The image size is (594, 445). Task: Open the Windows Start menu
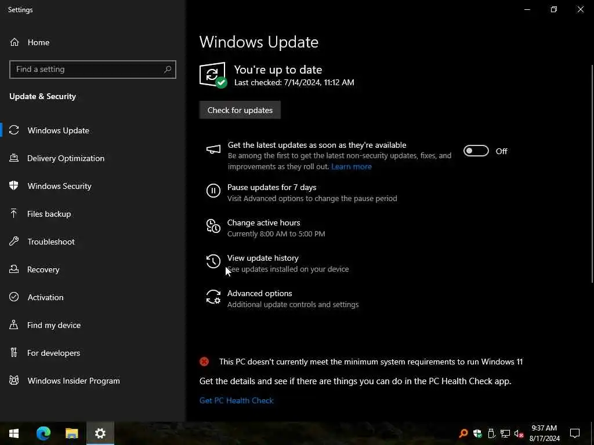click(14, 433)
